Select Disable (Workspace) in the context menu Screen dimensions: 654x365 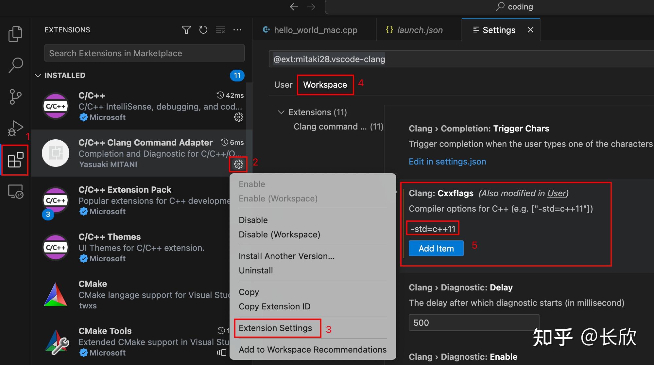(279, 235)
